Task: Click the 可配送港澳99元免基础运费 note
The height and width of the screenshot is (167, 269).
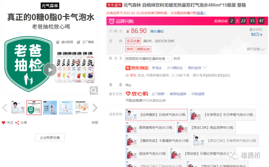Action: coord(146,101)
